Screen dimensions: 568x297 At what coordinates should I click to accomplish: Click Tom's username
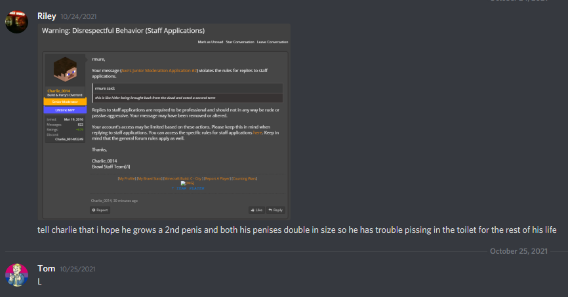click(47, 269)
